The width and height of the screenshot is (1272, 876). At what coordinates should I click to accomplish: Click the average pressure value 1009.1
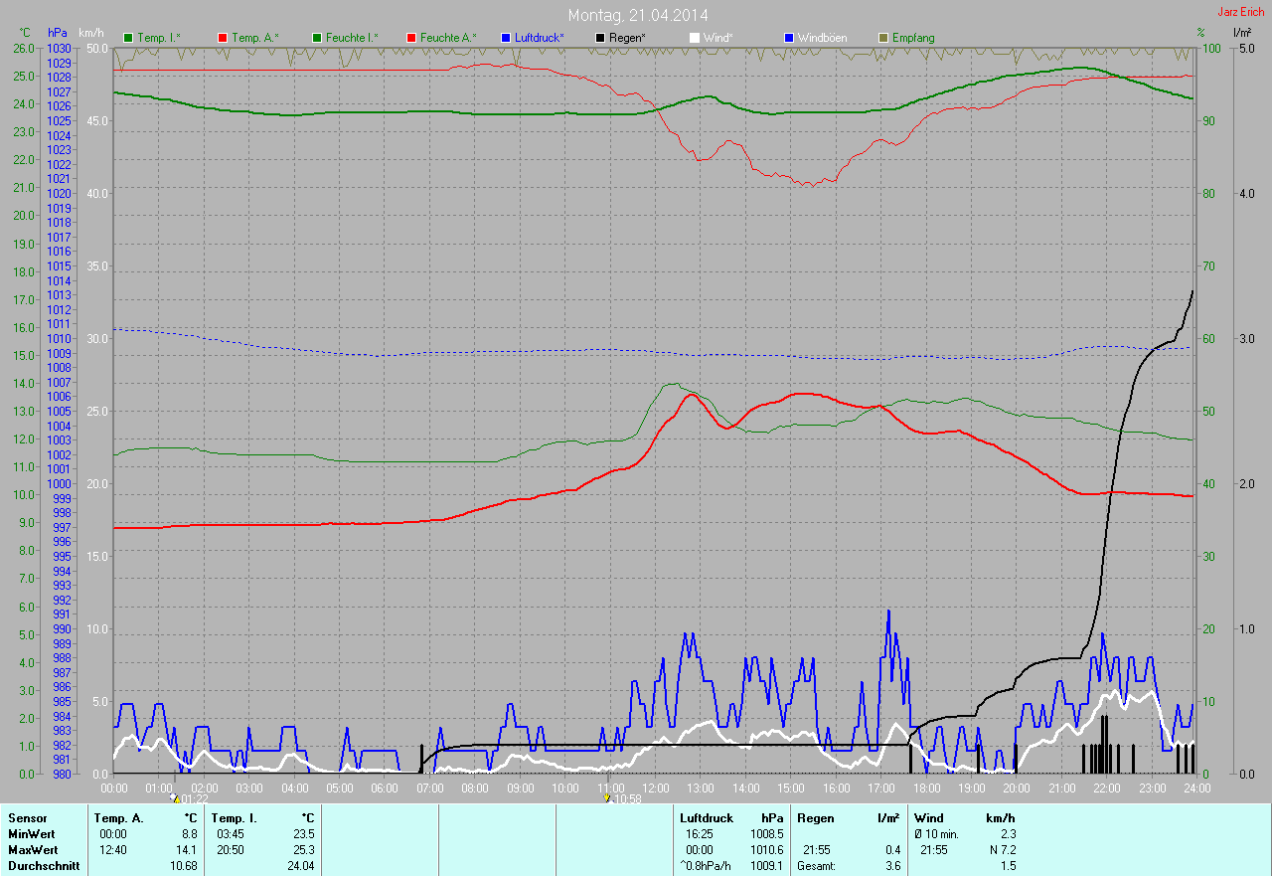[766, 866]
